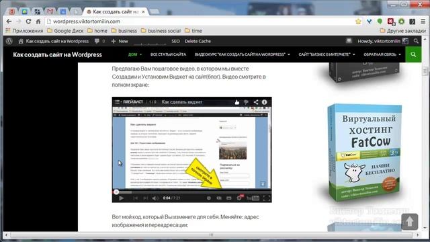Enter fullscreen in the video player
430x242 pixels.
click(267, 198)
